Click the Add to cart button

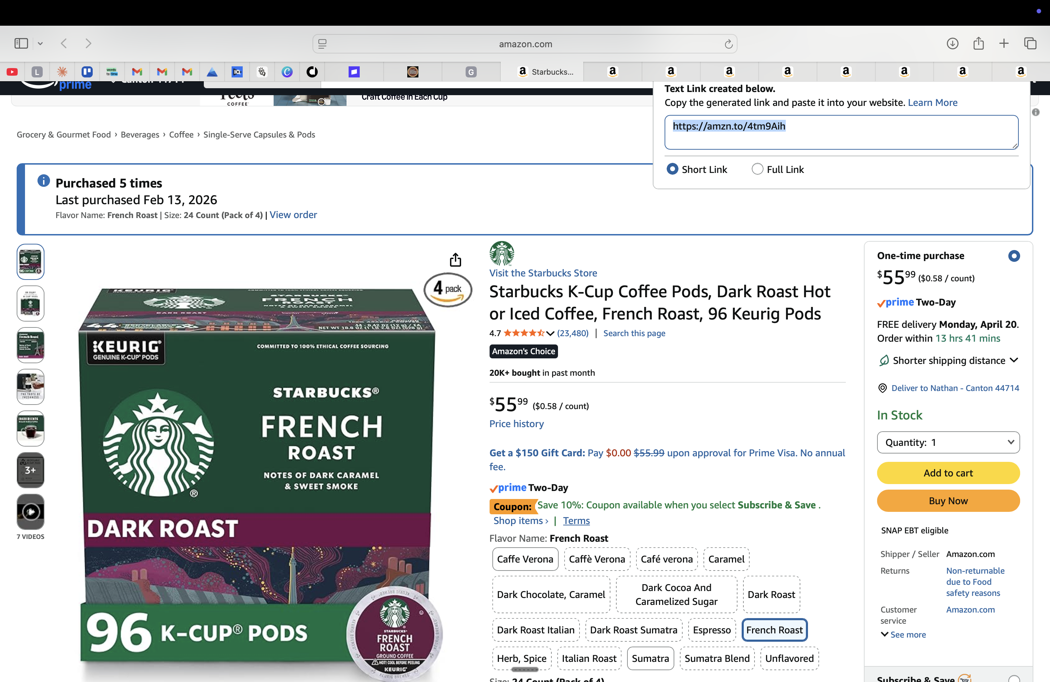coord(948,473)
